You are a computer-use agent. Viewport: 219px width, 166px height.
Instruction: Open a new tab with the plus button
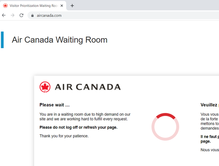pos(72,6)
